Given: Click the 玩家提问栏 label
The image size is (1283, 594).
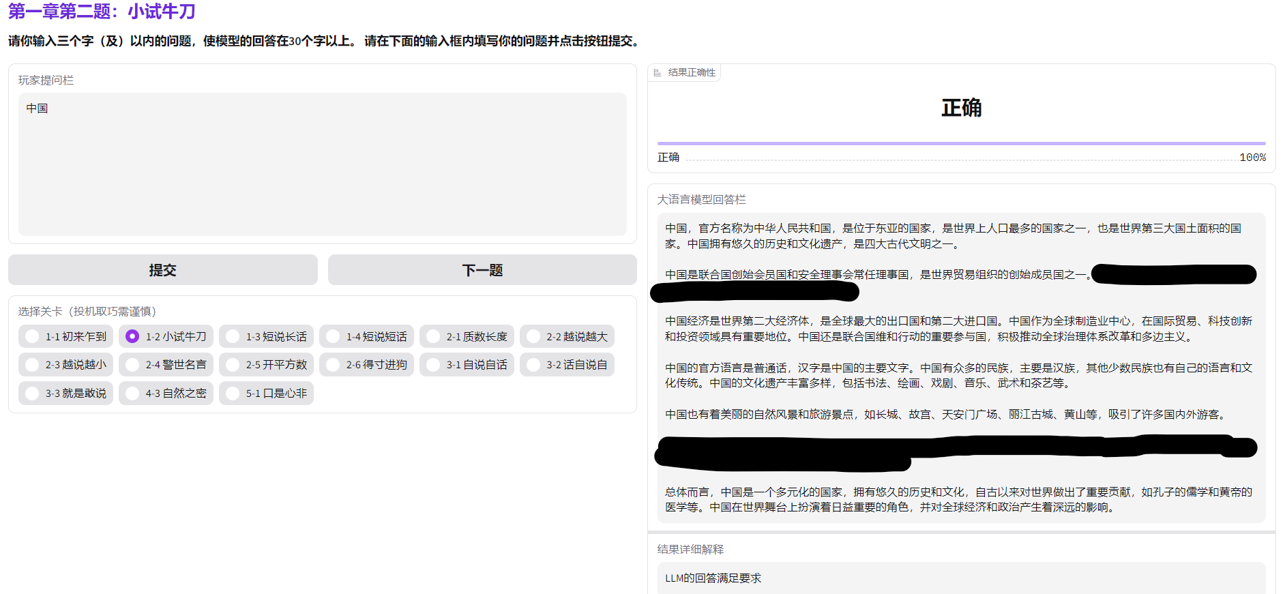Looking at the screenshot, I should 46,80.
